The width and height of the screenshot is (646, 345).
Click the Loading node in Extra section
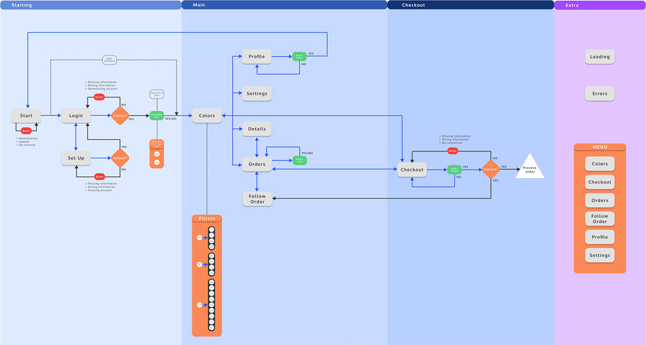tap(600, 56)
